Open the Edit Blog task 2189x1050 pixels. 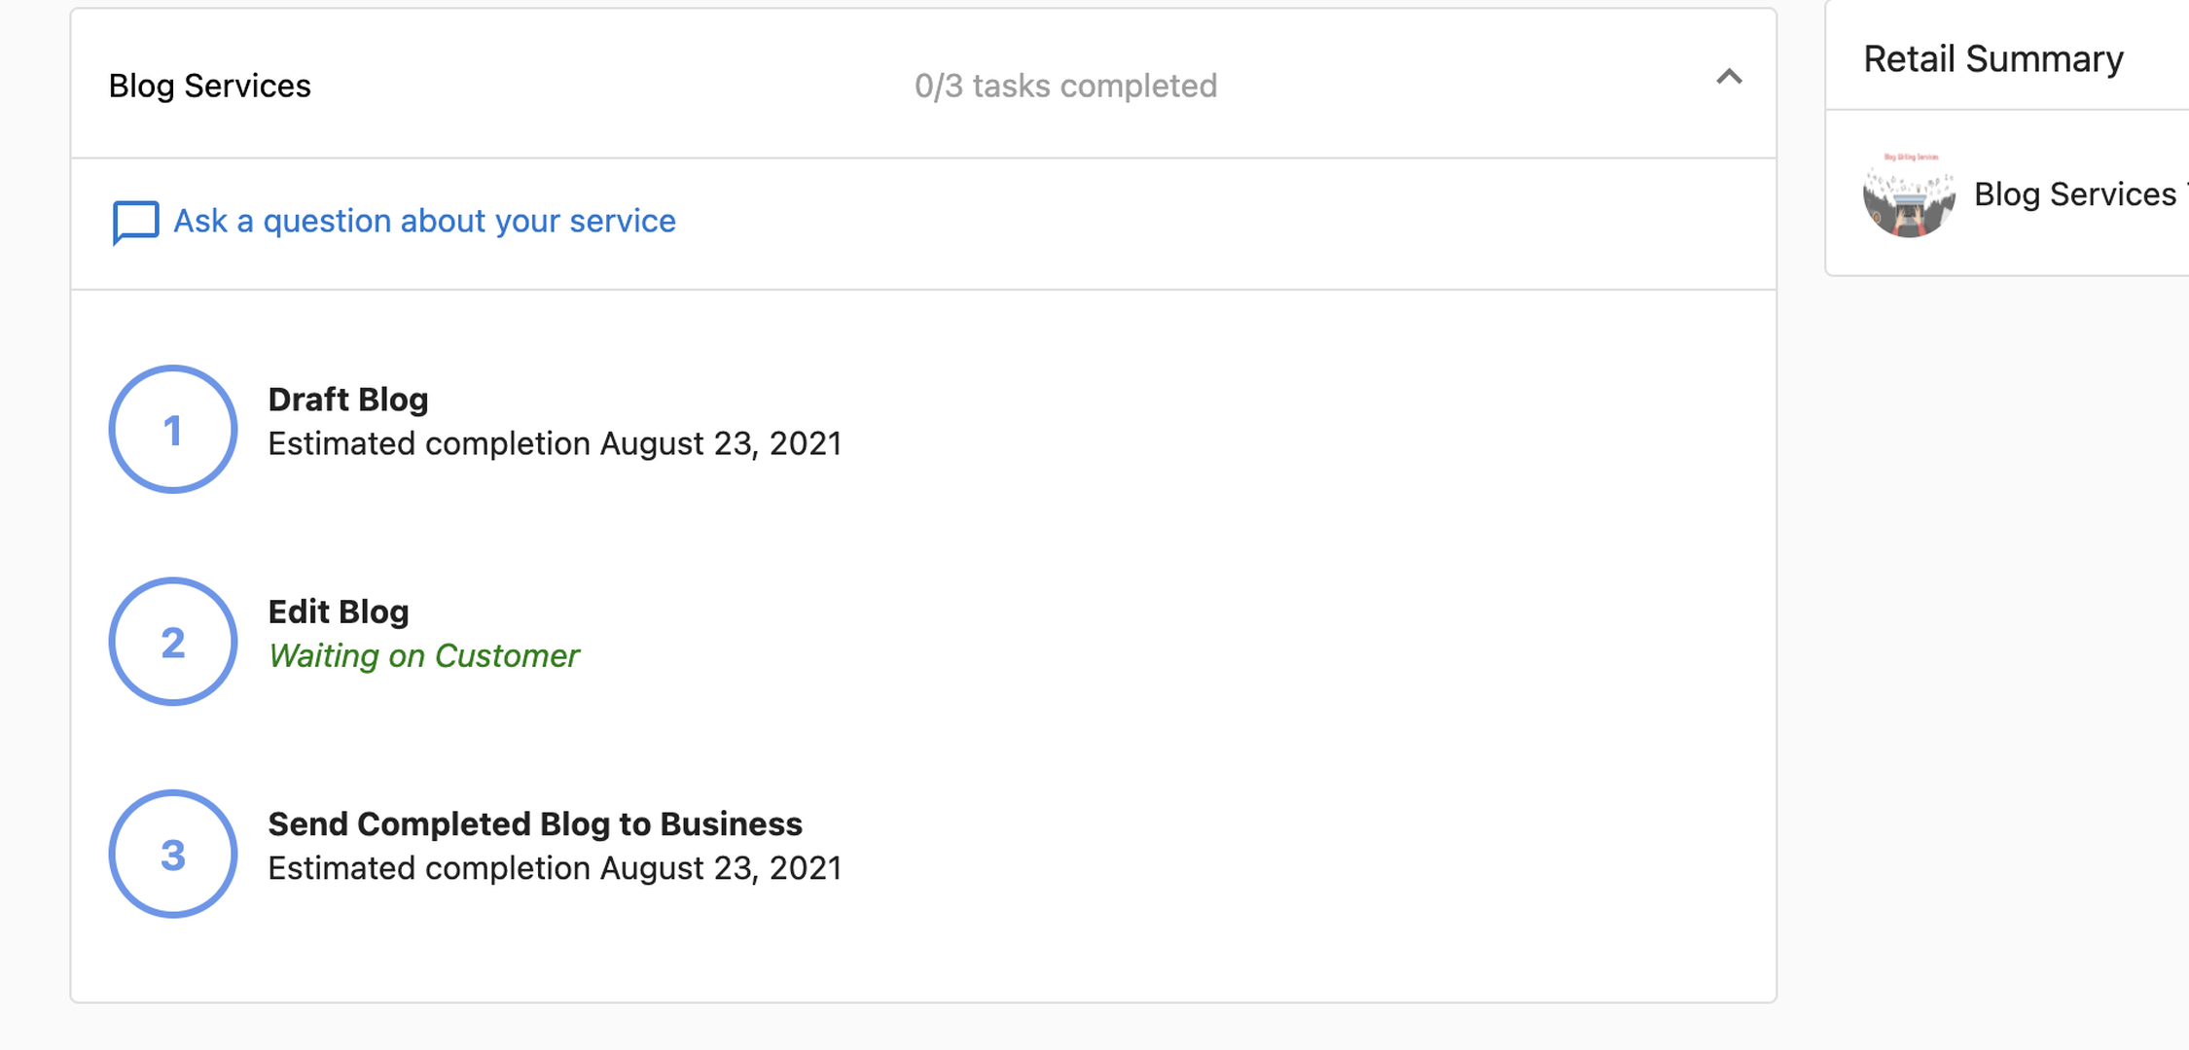(x=339, y=612)
